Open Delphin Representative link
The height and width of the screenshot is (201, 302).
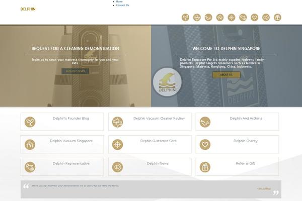click(71, 163)
